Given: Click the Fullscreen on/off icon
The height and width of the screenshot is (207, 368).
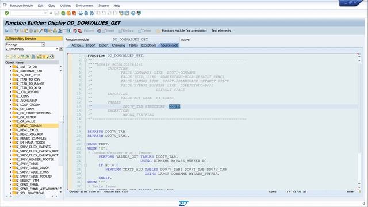Looking at the screenshot, I should click(64, 30).
